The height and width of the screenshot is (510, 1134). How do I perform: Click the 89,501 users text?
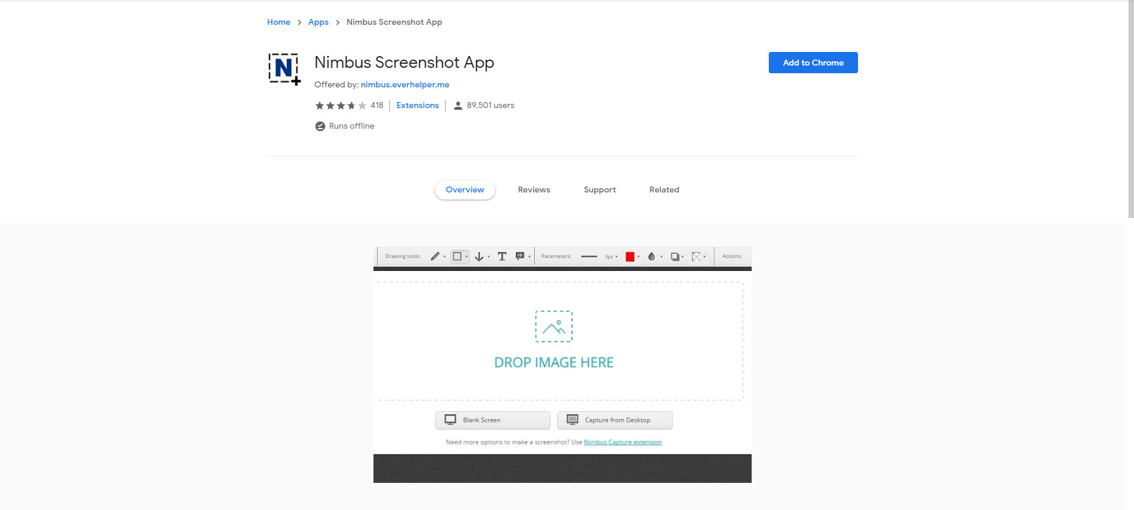pyautogui.click(x=490, y=106)
